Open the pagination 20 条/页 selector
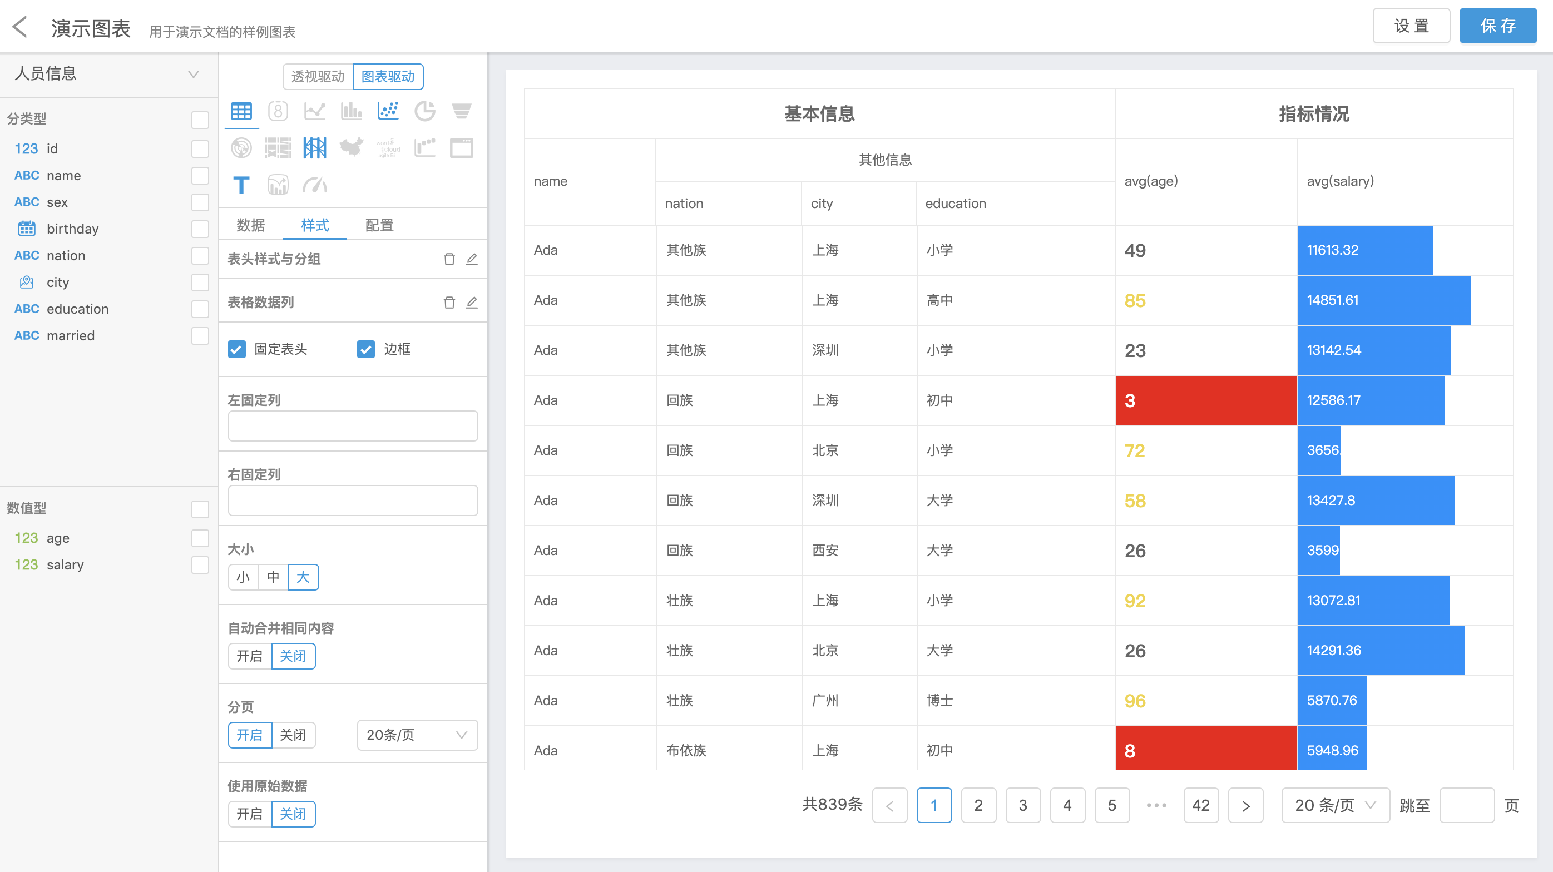Image resolution: width=1553 pixels, height=872 pixels. pos(1335,805)
